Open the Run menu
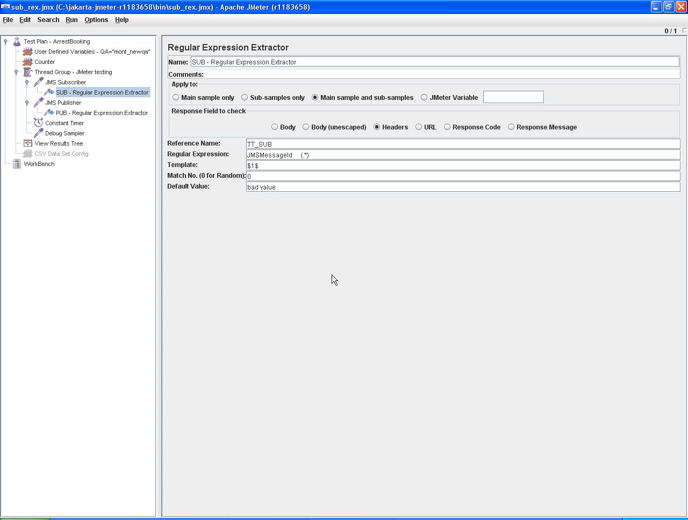 click(71, 20)
